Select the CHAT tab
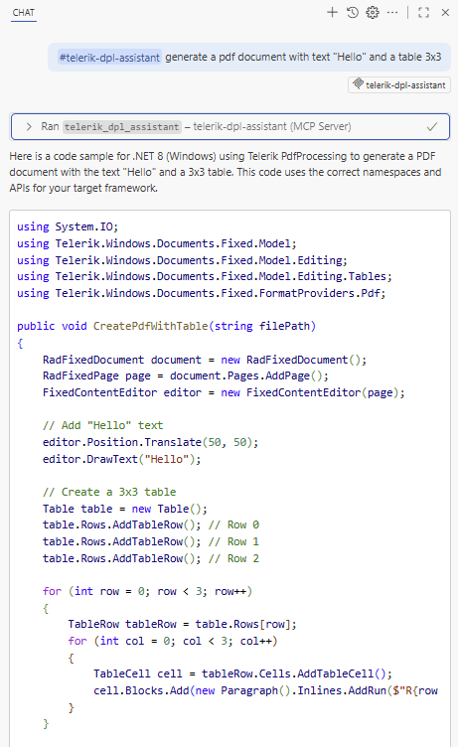This screenshot has width=458, height=747. click(x=24, y=13)
